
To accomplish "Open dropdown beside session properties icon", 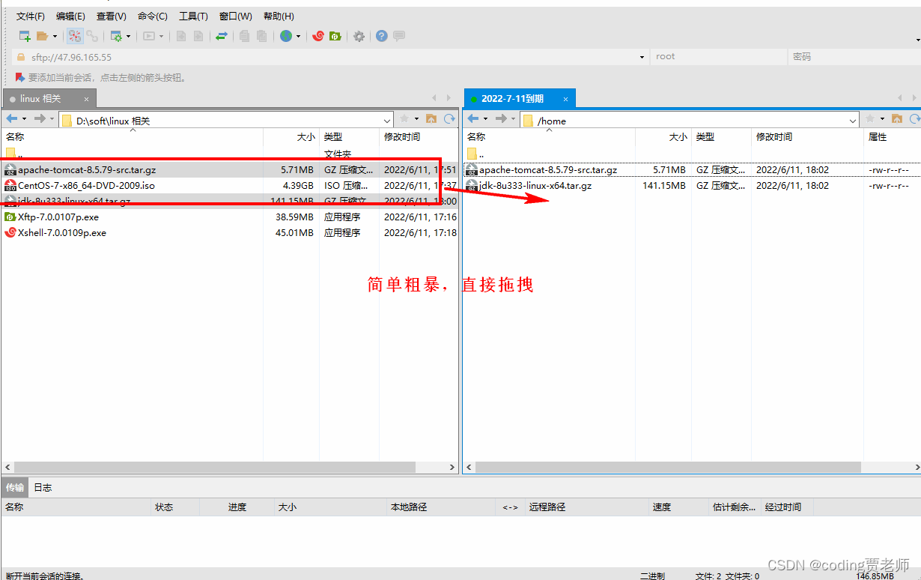I will (x=128, y=36).
